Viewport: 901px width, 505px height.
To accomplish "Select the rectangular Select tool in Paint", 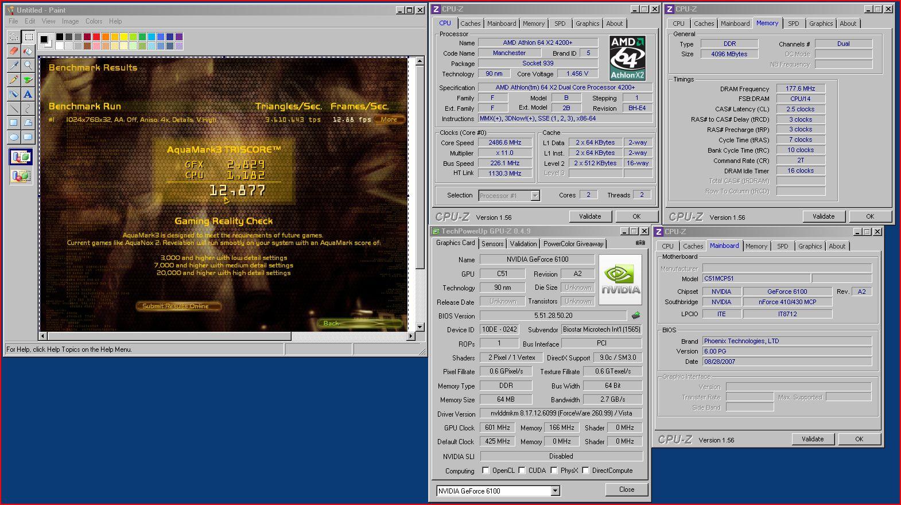I will coord(28,37).
